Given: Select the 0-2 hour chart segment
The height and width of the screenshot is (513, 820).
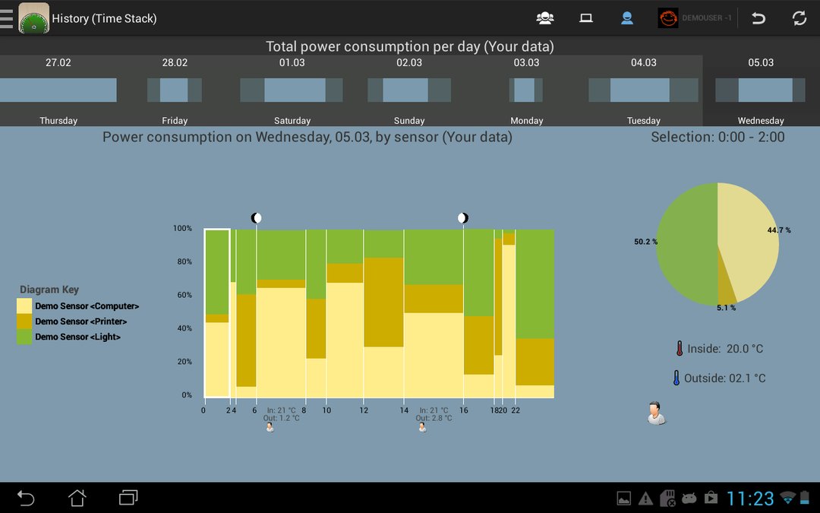Looking at the screenshot, I should click(217, 313).
